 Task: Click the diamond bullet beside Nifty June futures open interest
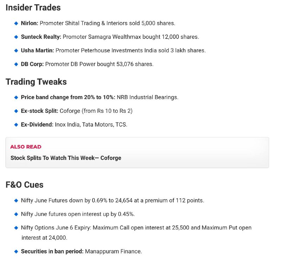16,214
